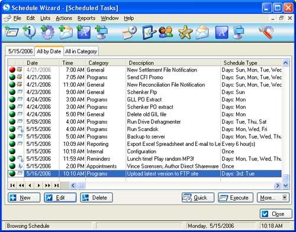Jump back a page with double-left arrow

(x=21, y=185)
